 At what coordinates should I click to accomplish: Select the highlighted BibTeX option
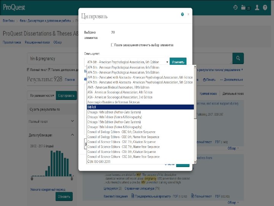140,107
